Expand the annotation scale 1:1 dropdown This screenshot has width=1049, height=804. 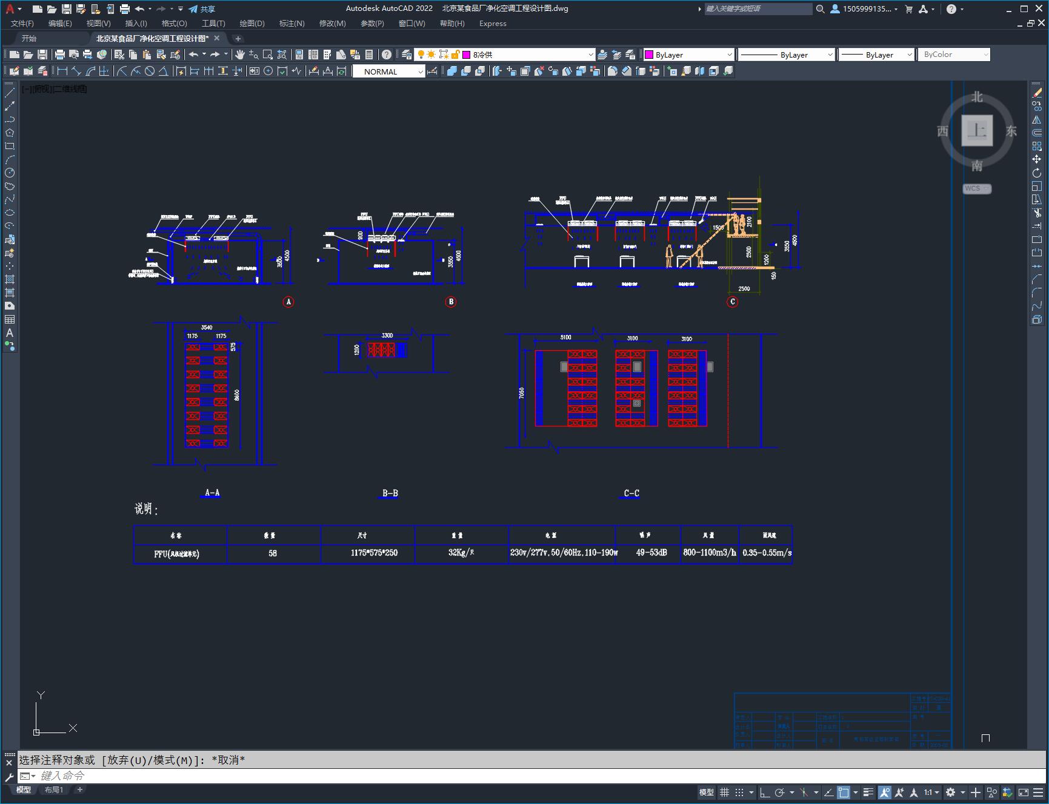932,792
